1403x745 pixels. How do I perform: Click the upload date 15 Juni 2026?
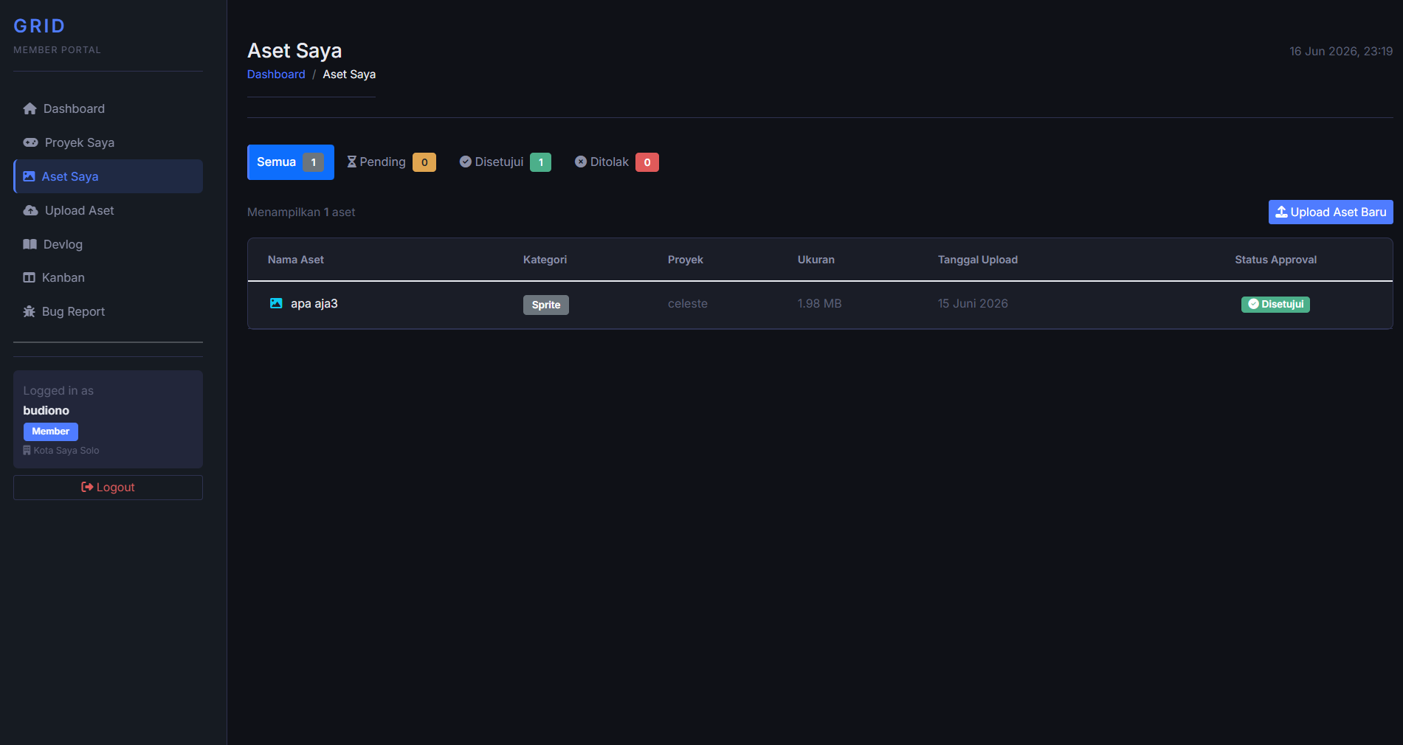(x=973, y=303)
